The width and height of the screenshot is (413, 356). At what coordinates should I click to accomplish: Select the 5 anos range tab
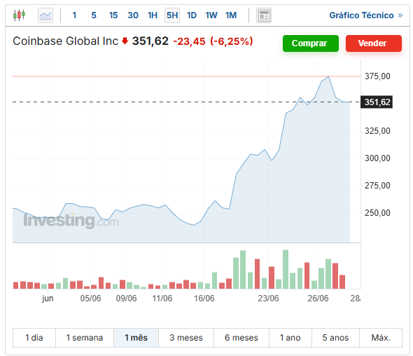[x=335, y=338]
